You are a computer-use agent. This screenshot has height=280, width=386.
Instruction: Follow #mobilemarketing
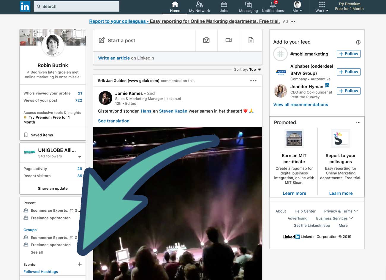[349, 54]
